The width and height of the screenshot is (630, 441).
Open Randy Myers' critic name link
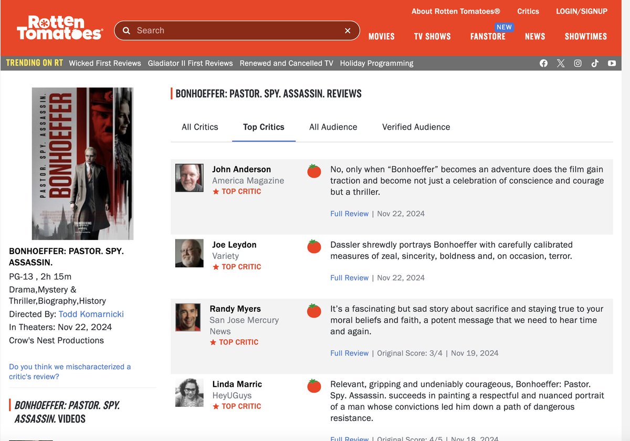235,309
